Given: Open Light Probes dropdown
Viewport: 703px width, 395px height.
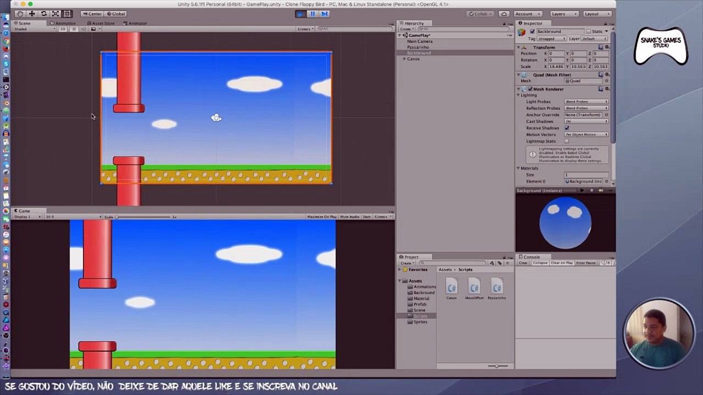Looking at the screenshot, I should [x=586, y=101].
